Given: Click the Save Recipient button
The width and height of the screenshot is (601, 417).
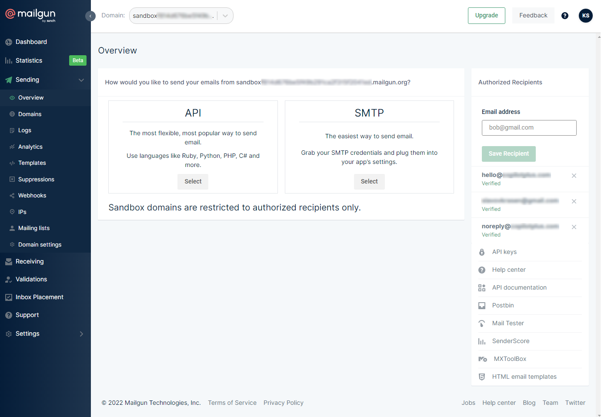Looking at the screenshot, I should point(508,153).
